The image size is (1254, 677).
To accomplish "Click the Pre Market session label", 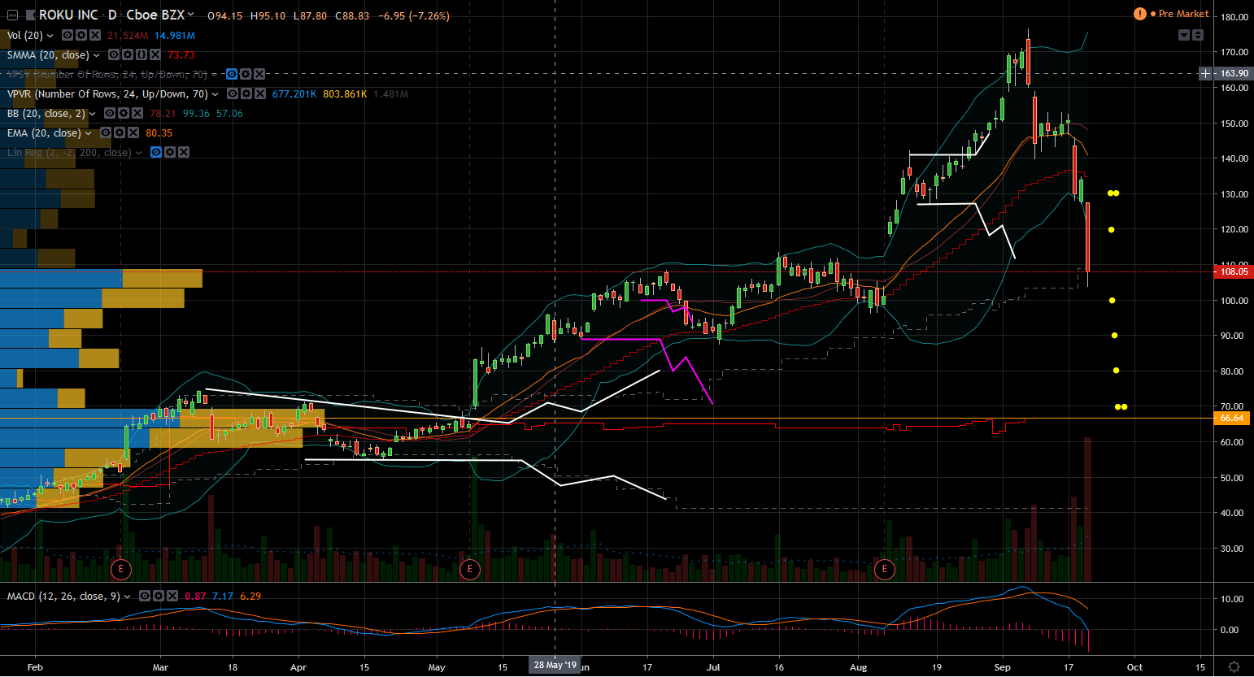I will pyautogui.click(x=1183, y=14).
